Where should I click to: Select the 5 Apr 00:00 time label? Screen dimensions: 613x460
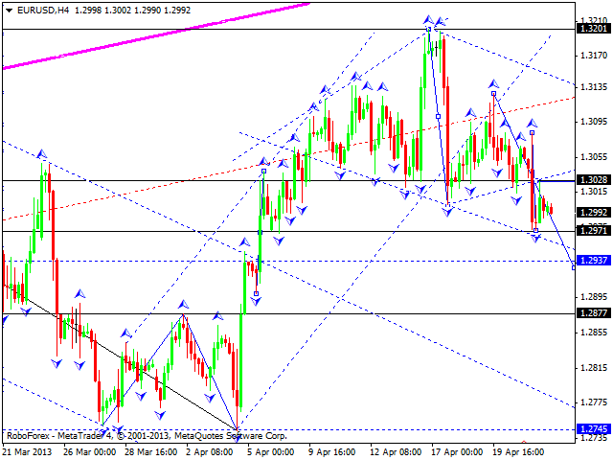coord(269,449)
